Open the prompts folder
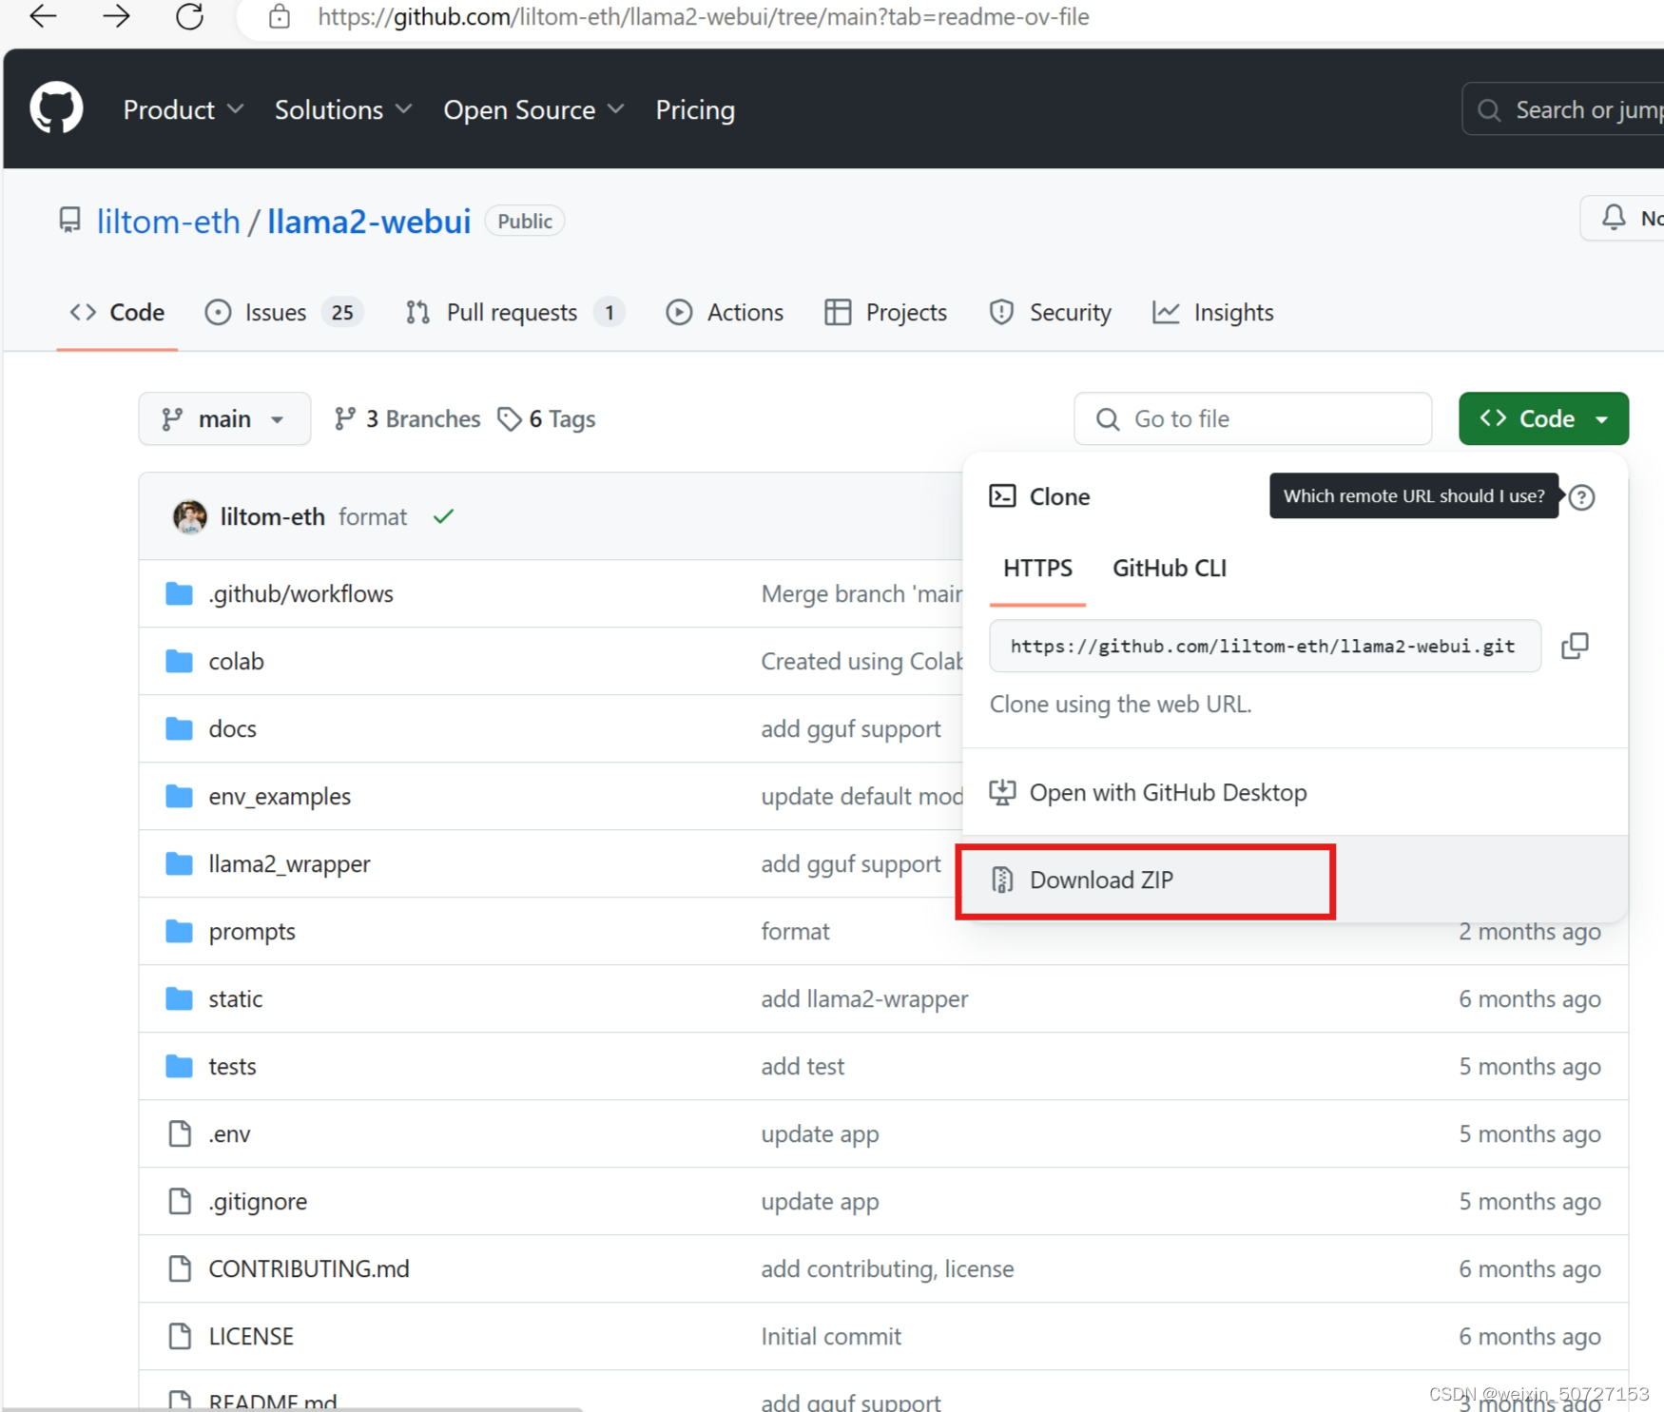 tap(252, 932)
